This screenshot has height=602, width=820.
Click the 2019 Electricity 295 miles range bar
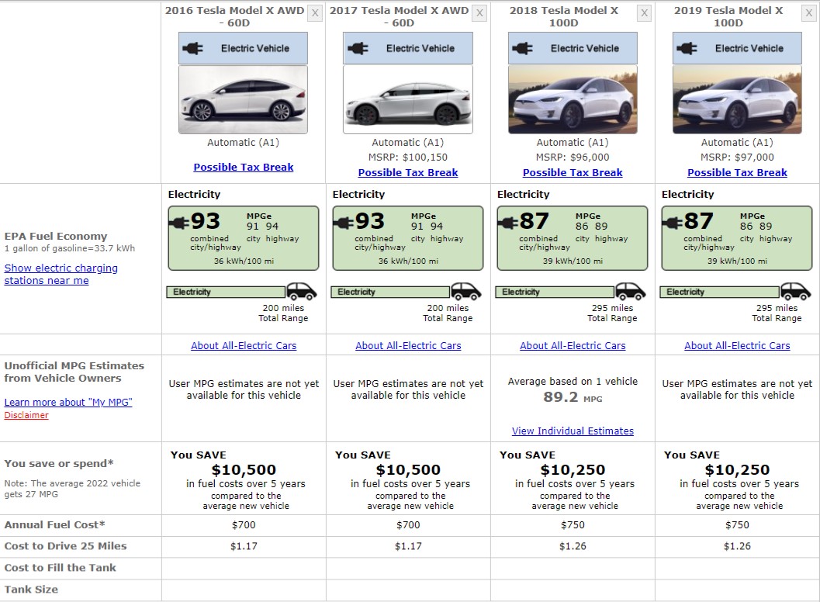click(720, 292)
